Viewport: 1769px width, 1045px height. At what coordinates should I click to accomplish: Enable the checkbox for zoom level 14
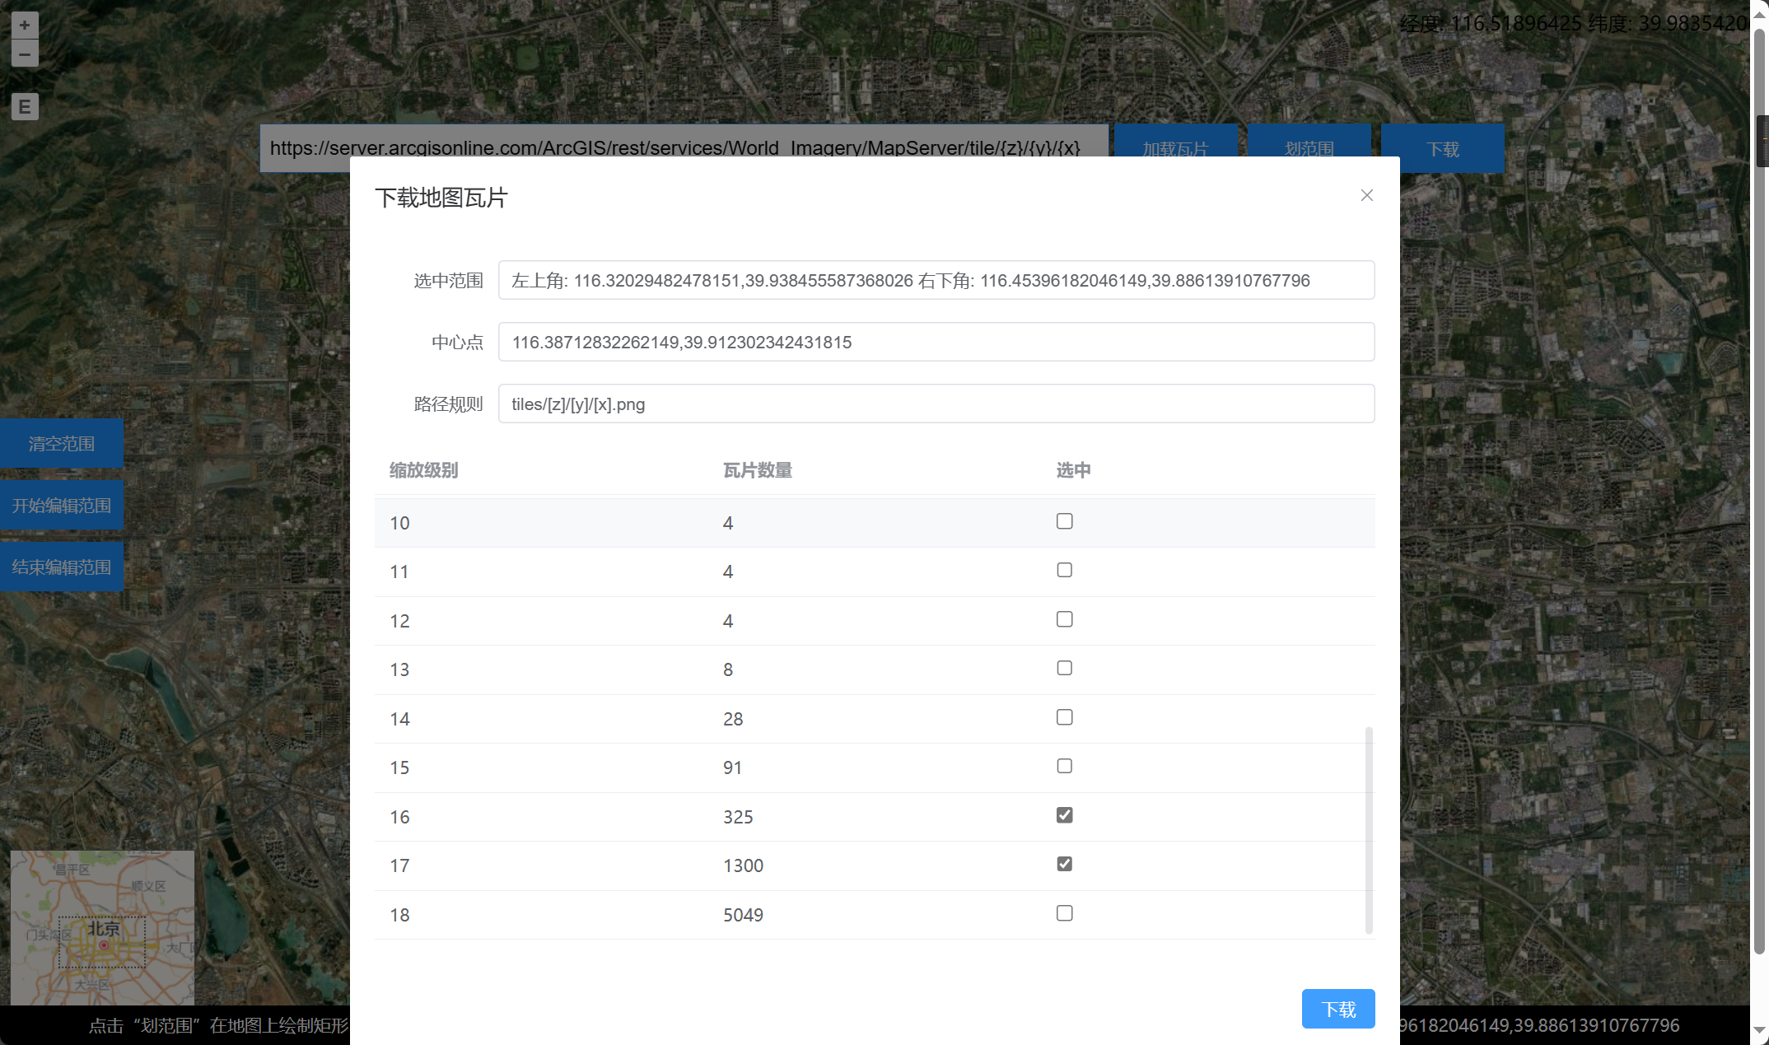(x=1064, y=716)
